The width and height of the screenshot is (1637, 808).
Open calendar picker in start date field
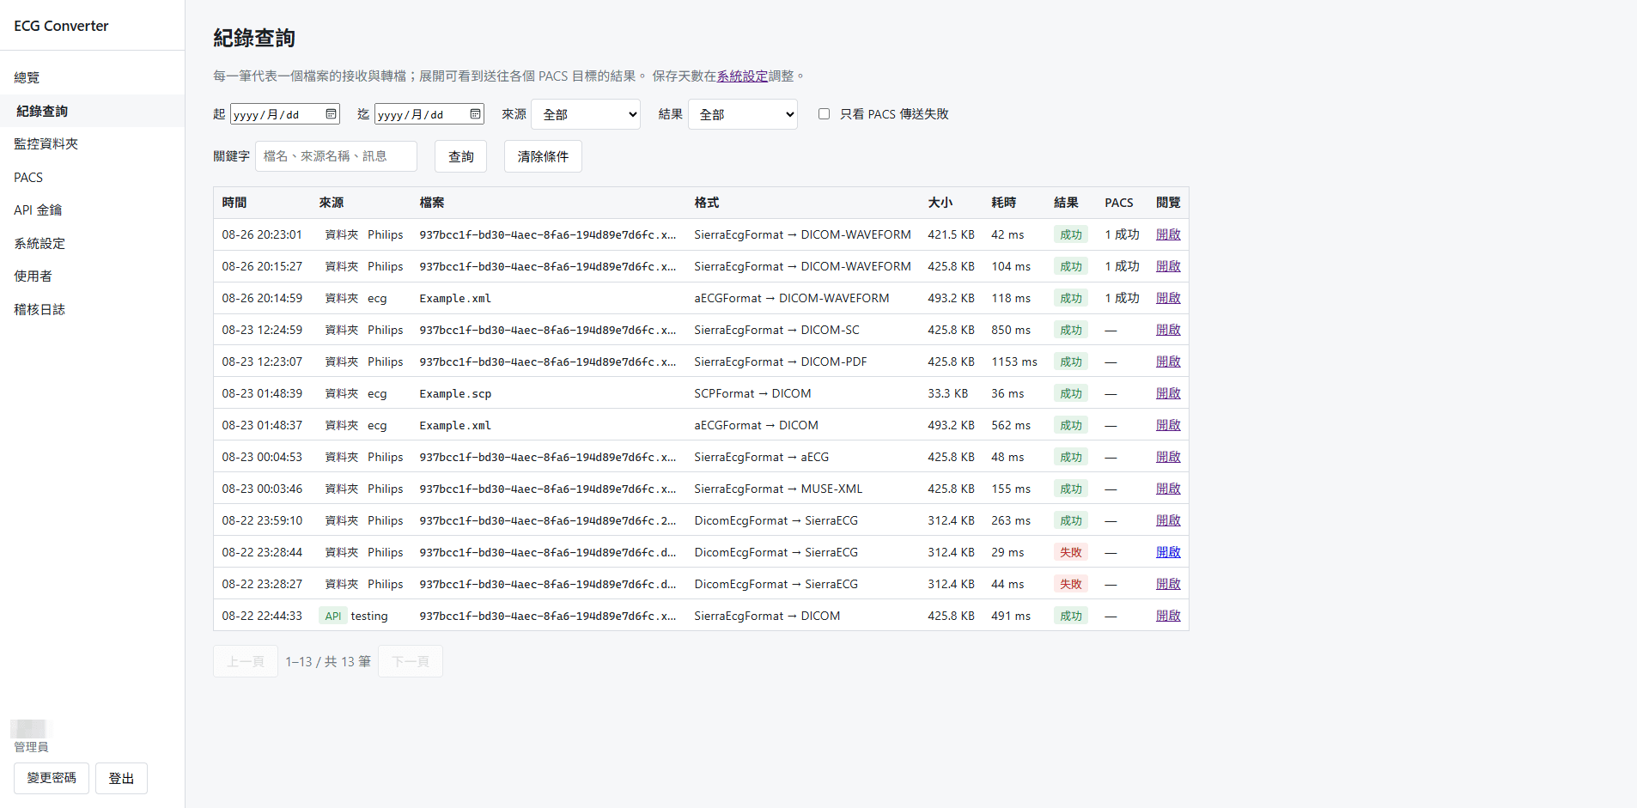pyautogui.click(x=331, y=114)
